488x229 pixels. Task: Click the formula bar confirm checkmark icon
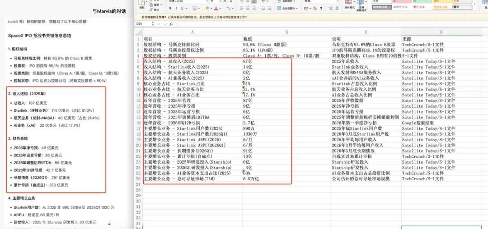pos(165,24)
